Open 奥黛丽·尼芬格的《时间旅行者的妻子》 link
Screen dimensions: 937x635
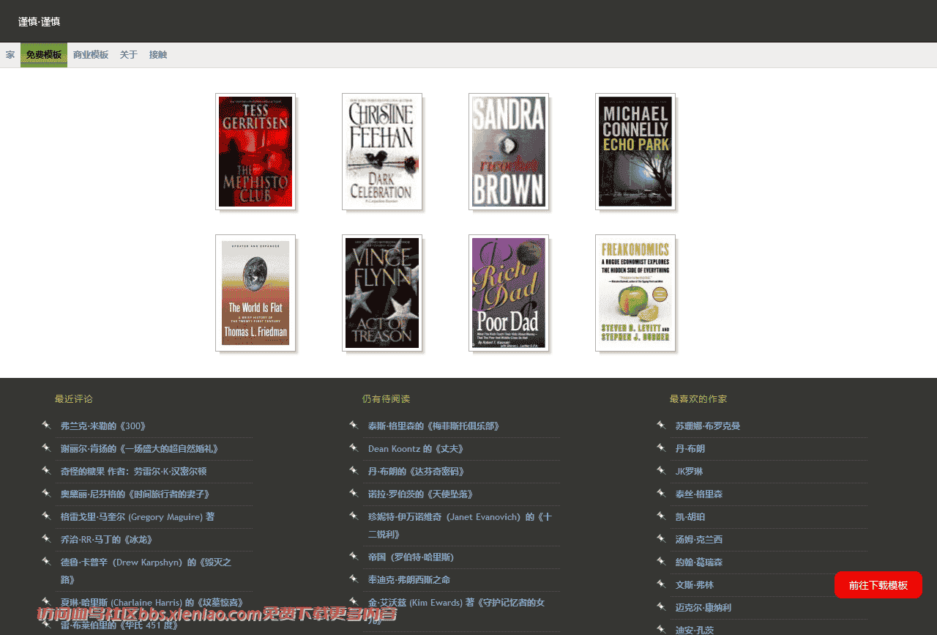tap(137, 494)
